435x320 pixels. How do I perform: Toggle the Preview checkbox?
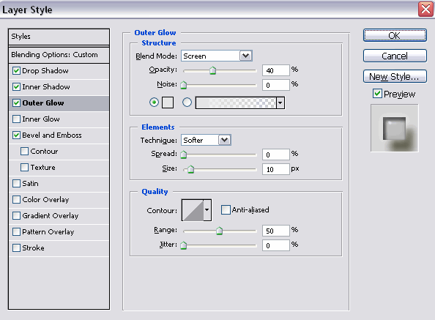click(377, 94)
